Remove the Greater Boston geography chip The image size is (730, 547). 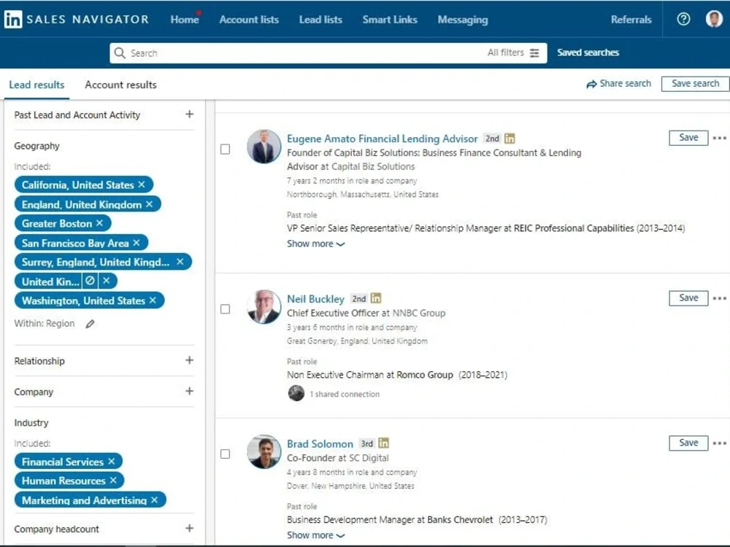(99, 223)
